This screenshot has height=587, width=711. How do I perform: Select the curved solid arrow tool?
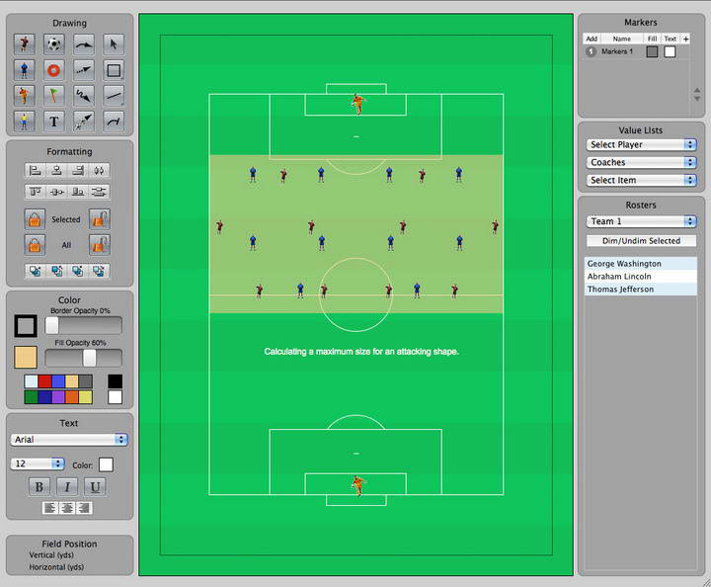[x=84, y=44]
